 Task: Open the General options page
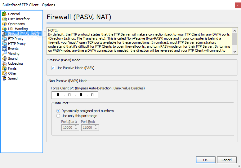(14, 14)
